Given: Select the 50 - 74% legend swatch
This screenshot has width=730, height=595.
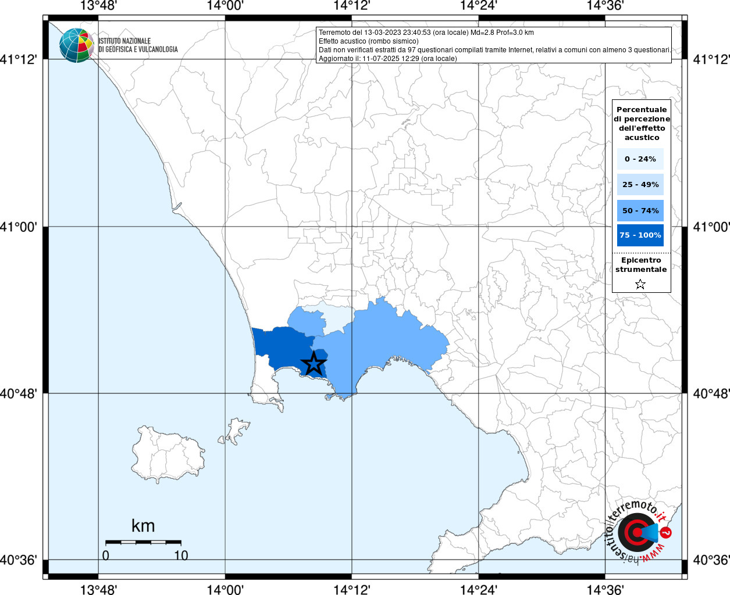Looking at the screenshot, I should pyautogui.click(x=640, y=210).
